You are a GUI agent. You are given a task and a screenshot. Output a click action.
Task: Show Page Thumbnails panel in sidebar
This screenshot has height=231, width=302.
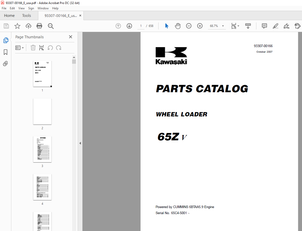point(6,40)
